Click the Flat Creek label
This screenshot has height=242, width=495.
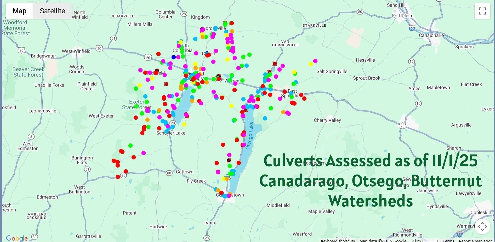click(471, 84)
